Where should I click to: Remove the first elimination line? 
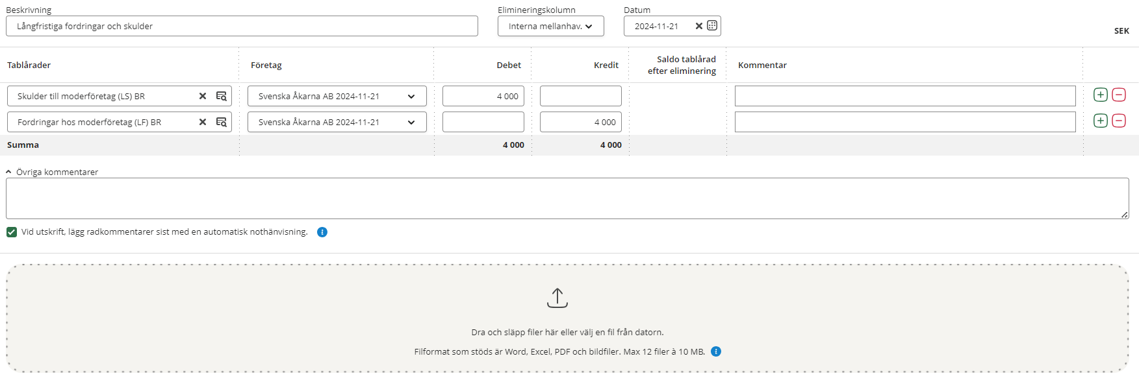tap(1119, 95)
